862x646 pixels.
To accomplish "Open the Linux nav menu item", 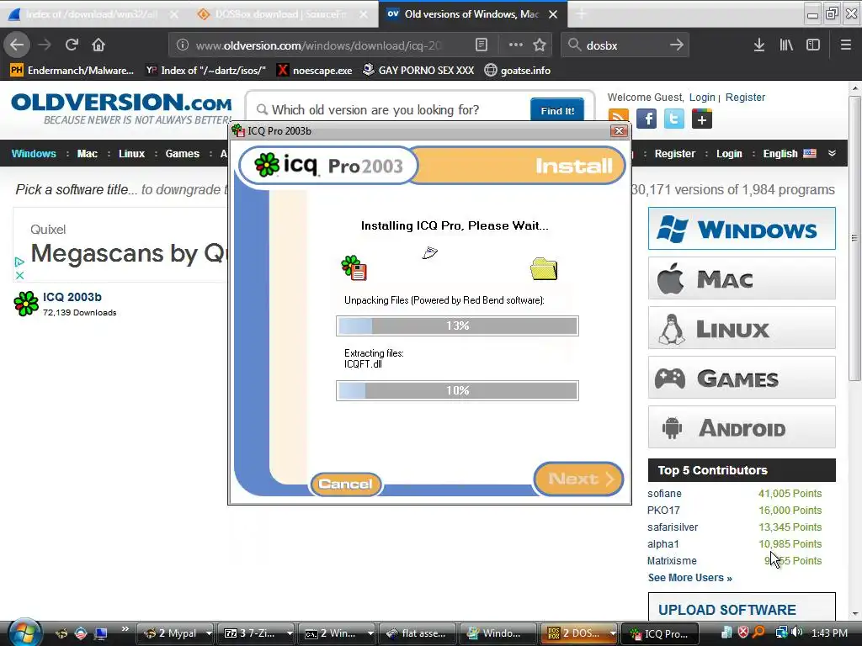I will pos(131,153).
